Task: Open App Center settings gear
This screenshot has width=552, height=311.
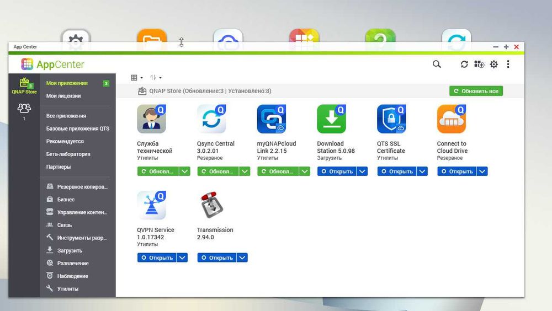Action: pyautogui.click(x=494, y=64)
